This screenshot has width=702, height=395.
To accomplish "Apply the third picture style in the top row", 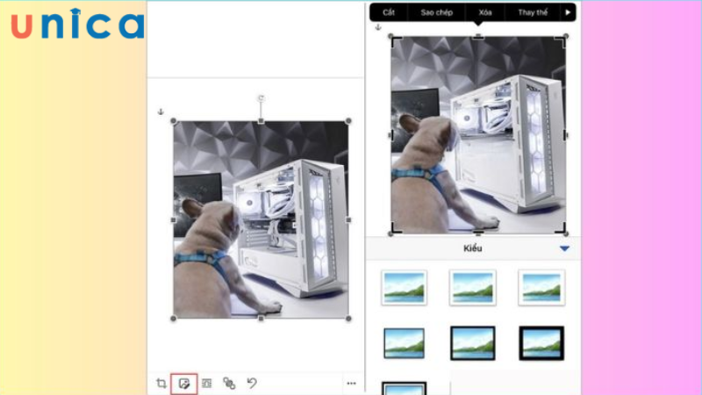I will click(541, 288).
